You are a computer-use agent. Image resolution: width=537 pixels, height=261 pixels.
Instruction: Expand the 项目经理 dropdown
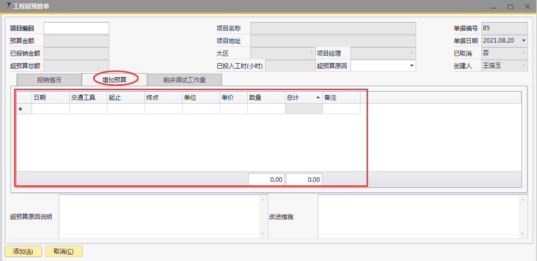coord(412,53)
